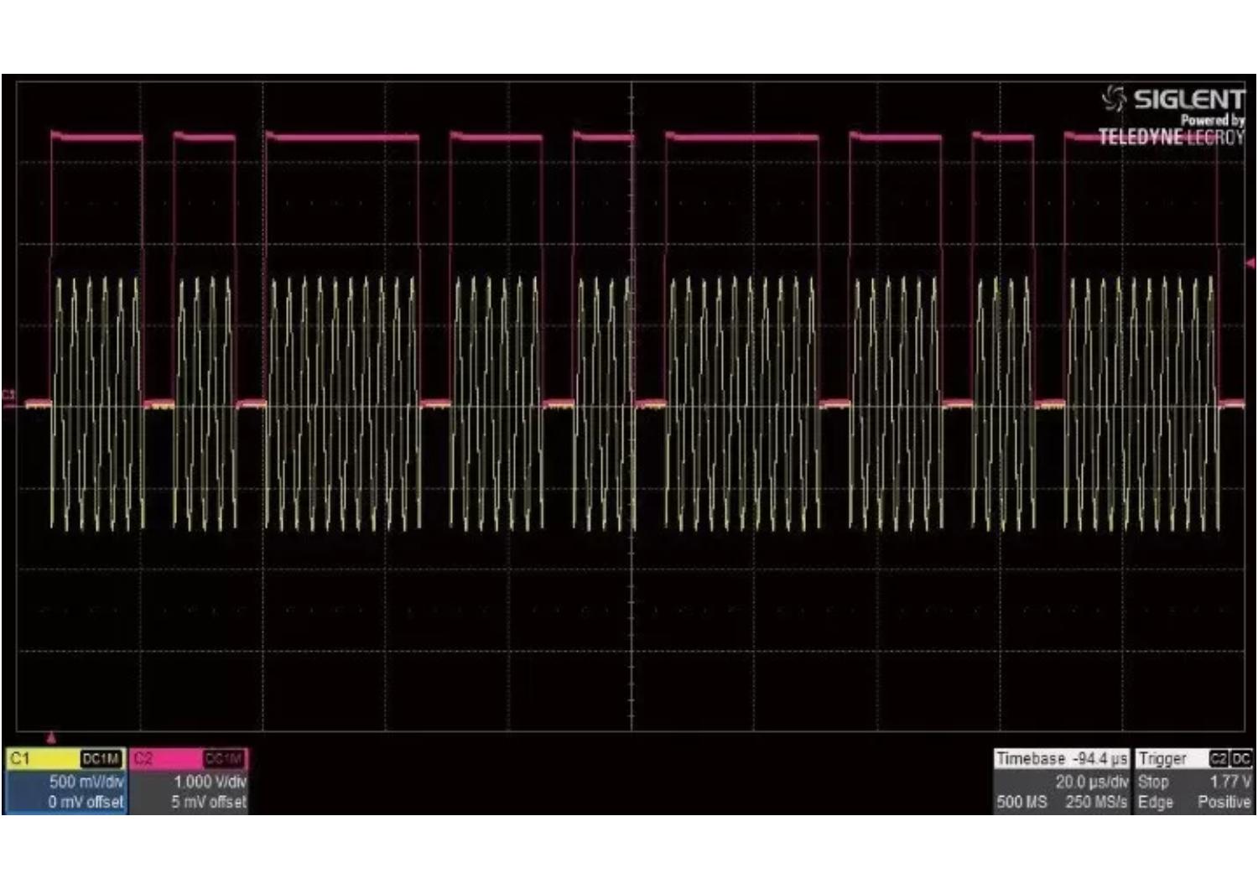The width and height of the screenshot is (1258, 889).
Task: Click the 20.0 µs/div timebase setting
Action: click(1091, 782)
